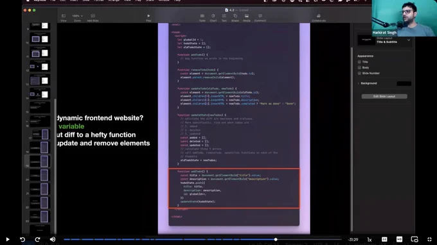This screenshot has height=245, width=437.
Task: Click the document title 4.2 in title bar
Action: [231, 10]
